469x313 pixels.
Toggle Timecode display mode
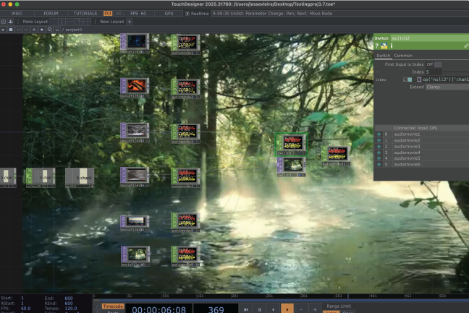tap(113, 306)
